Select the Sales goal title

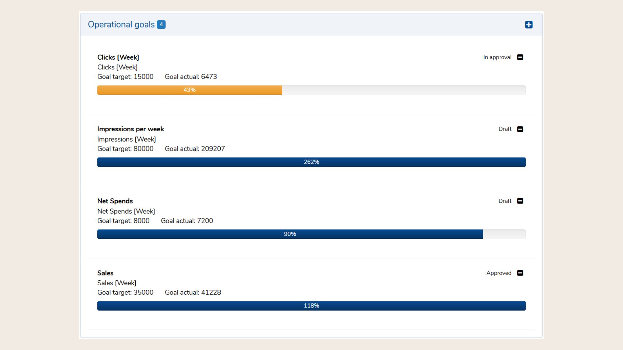click(105, 273)
